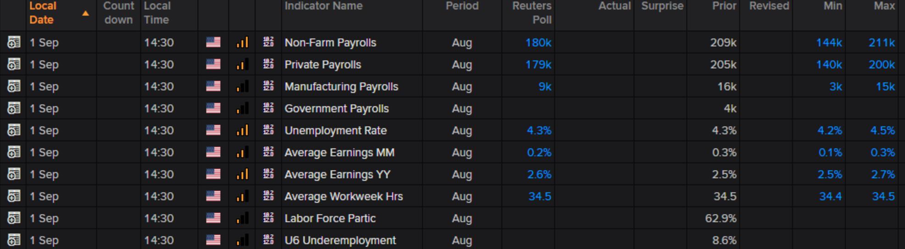The width and height of the screenshot is (905, 249).
Task: Click numeric data icon for U6 Underemployment
Action: click(268, 240)
